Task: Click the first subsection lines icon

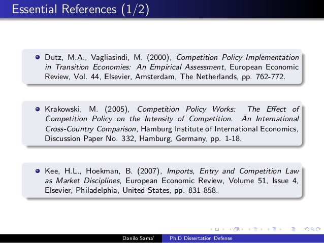Action: tap(255, 229)
